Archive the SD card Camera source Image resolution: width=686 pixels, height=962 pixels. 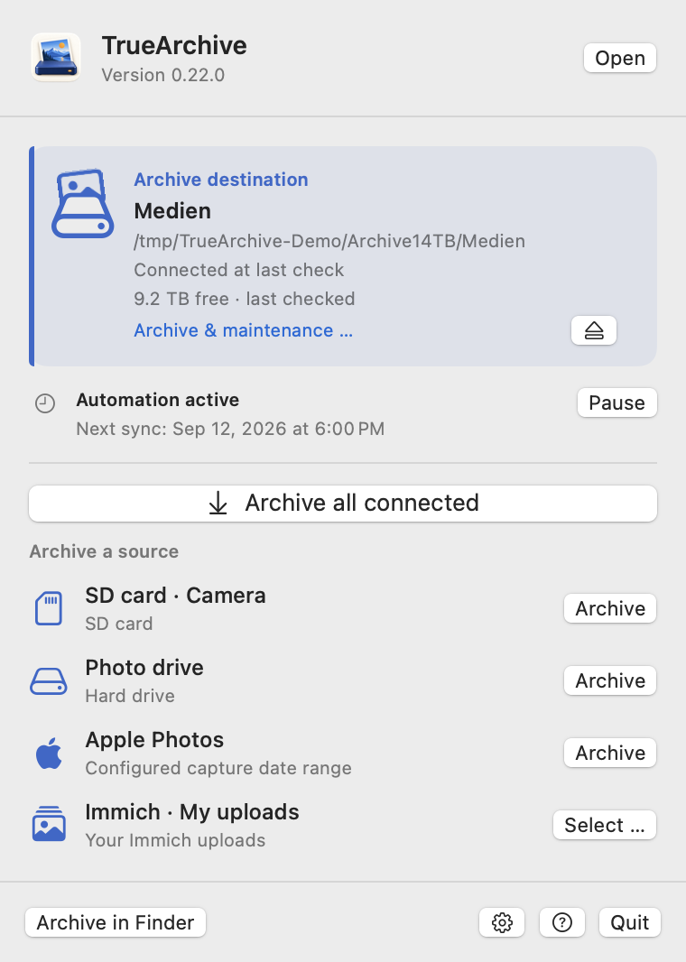tap(610, 608)
